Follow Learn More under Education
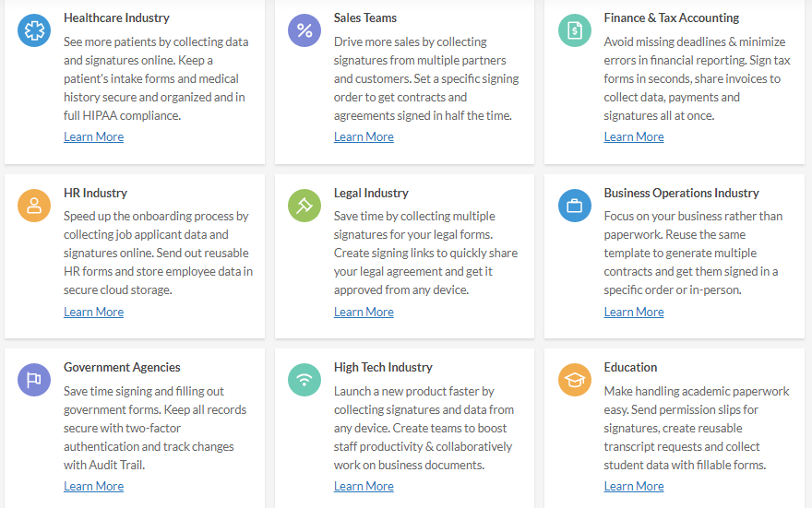 point(634,486)
